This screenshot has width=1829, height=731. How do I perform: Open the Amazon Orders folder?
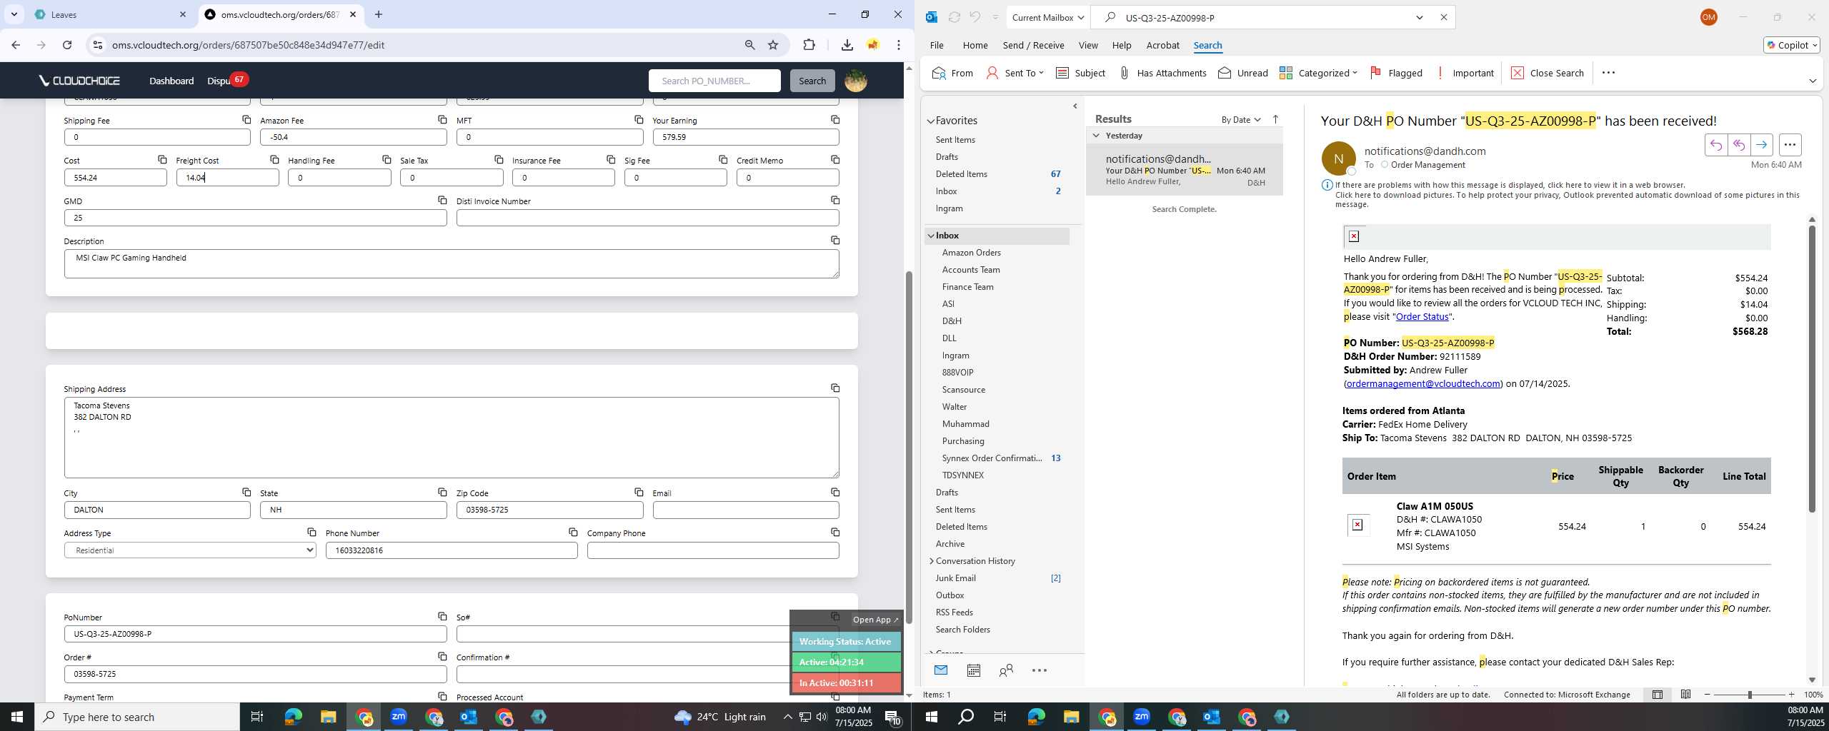[x=971, y=253]
